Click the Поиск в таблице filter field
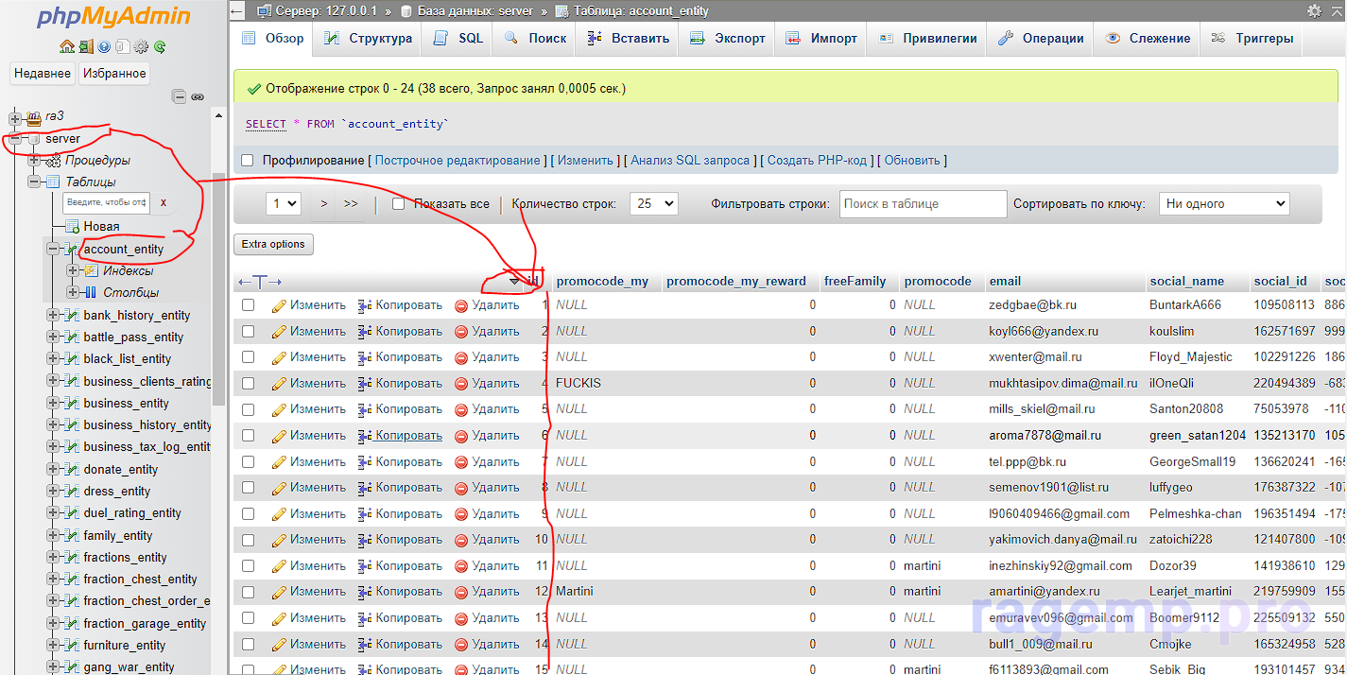1347x675 pixels. point(923,204)
